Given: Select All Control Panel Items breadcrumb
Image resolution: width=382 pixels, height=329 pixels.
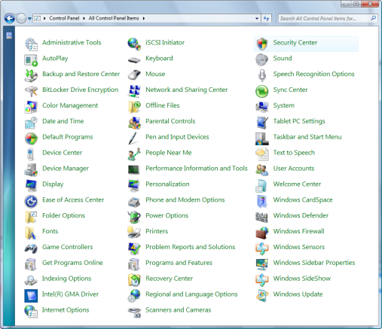Looking at the screenshot, I should click(x=114, y=18).
